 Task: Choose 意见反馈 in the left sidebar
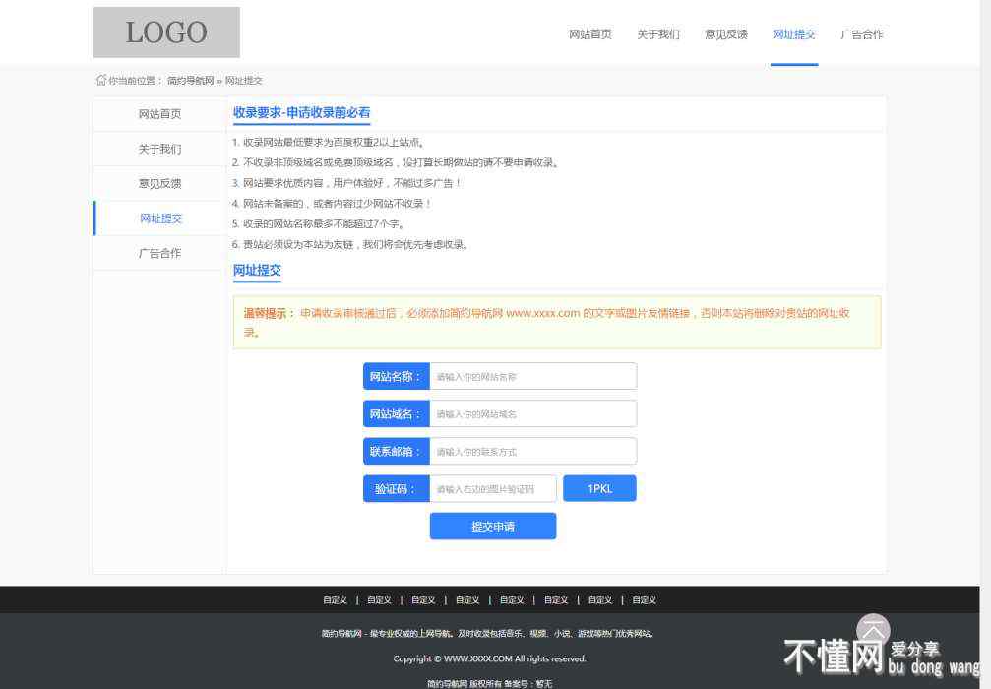159,183
